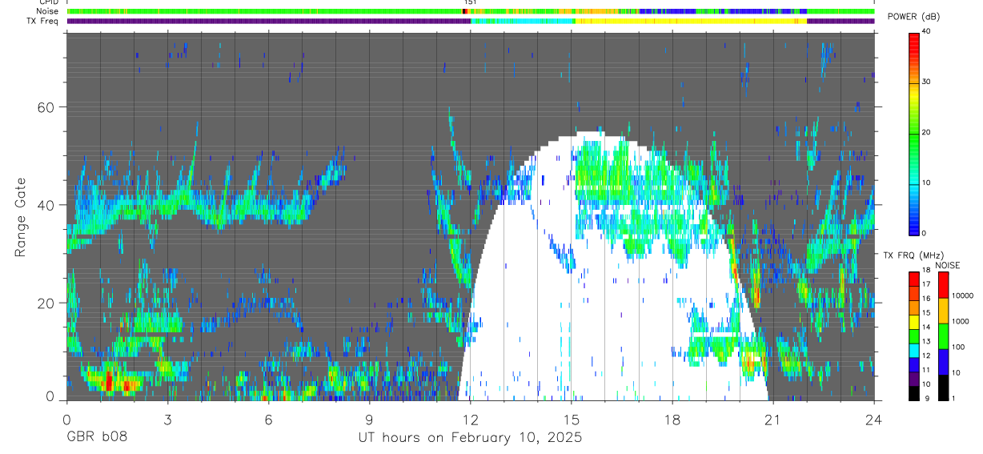Click the orange 15–16 MHz TX FRQ swatch
This screenshot has height=454, width=983.
(x=914, y=306)
